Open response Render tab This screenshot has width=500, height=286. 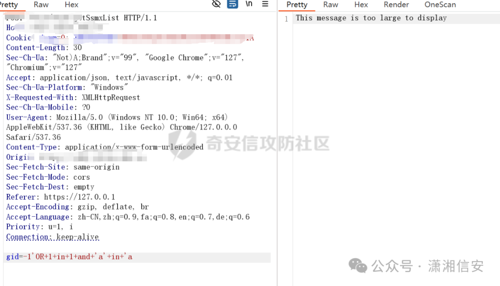[396, 5]
